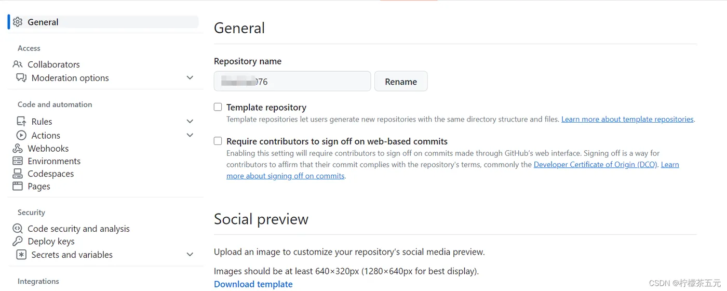Click the General gear icon
The image size is (727, 291).
(18, 22)
